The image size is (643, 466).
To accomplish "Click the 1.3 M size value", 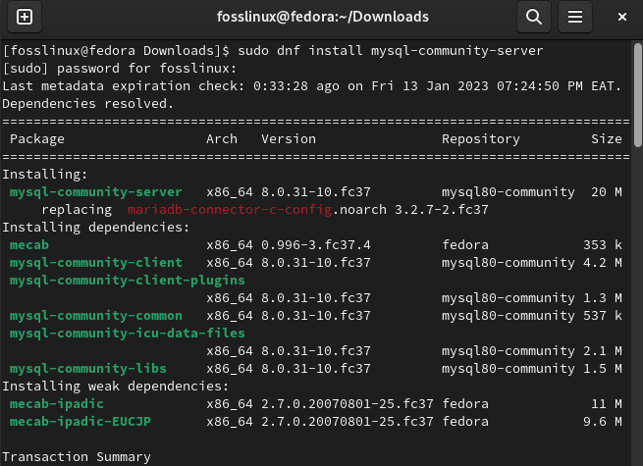I will (x=603, y=298).
